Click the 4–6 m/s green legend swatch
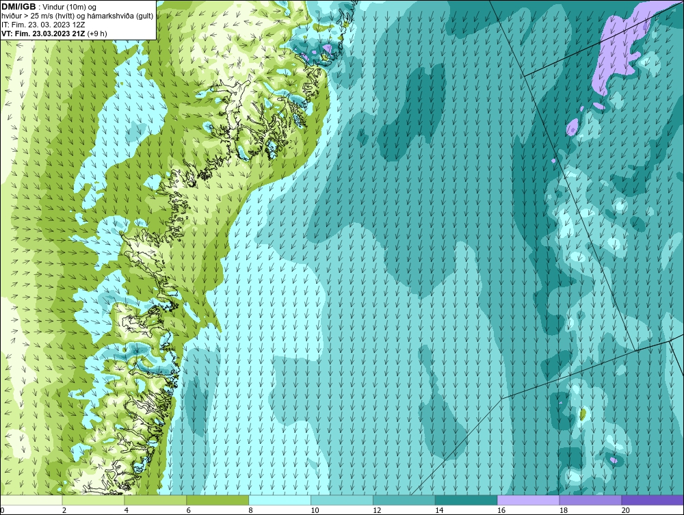The image size is (684, 515). 155,500
